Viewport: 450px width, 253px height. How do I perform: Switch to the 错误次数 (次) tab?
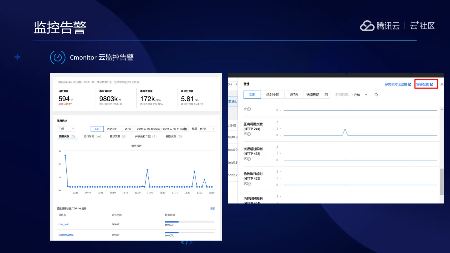coord(118,136)
